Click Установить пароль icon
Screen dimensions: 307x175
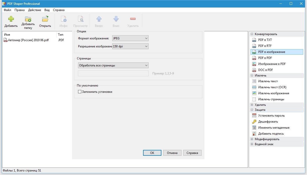254,116
